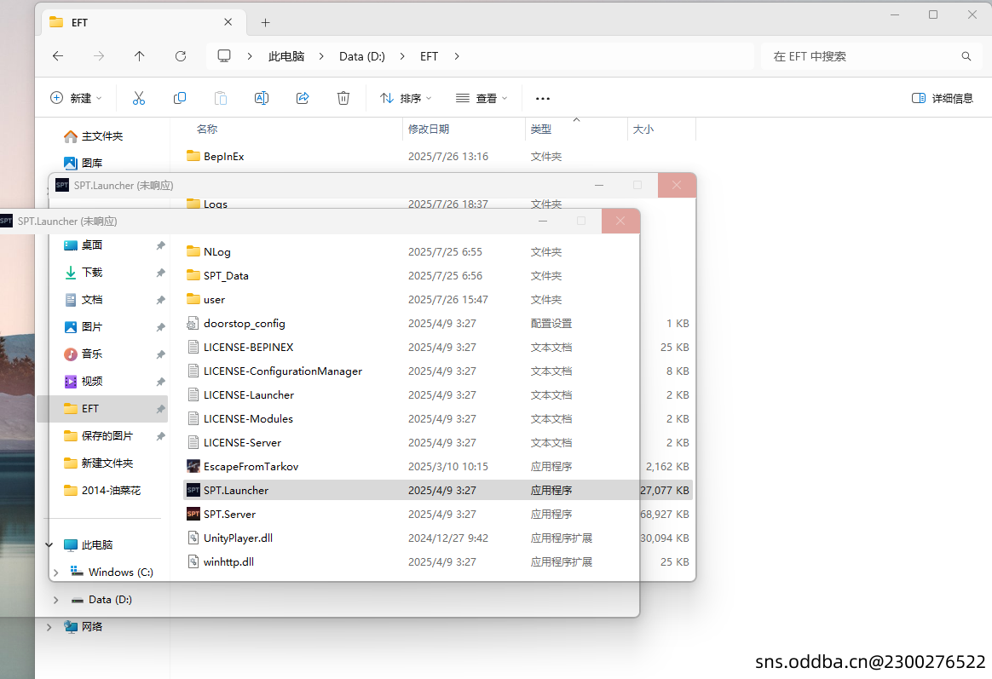Viewport: 992px width, 679px height.
Task: Open the 查看 view dropdown
Action: (482, 98)
